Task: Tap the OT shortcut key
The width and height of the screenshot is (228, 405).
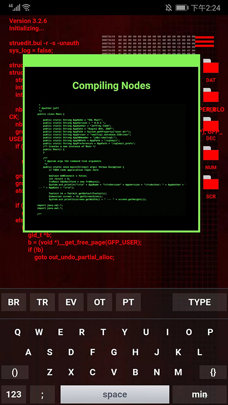Action: point(100,302)
